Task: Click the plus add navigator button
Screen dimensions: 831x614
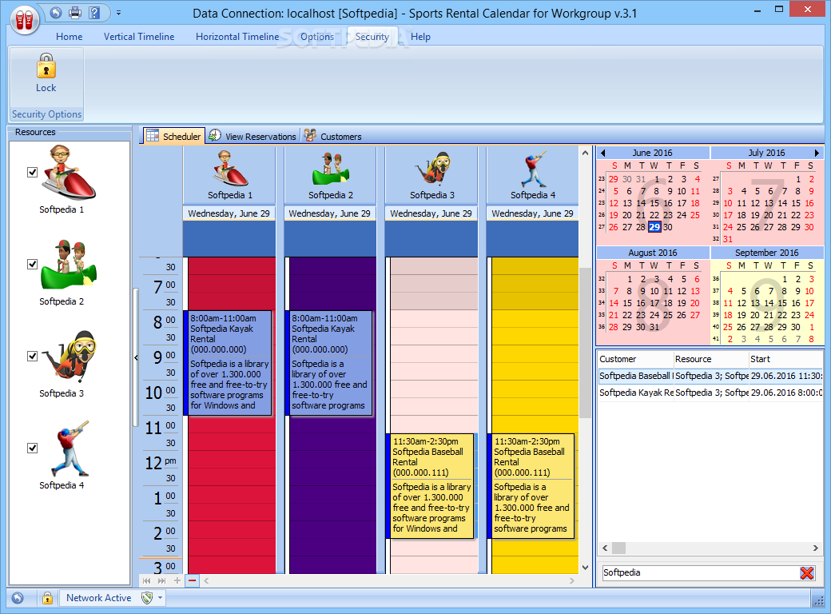Action: point(177,580)
